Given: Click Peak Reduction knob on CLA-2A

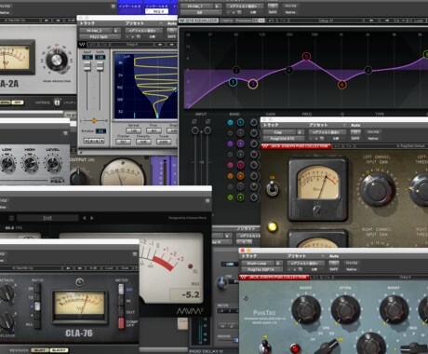Looking at the screenshot, I should [57, 61].
